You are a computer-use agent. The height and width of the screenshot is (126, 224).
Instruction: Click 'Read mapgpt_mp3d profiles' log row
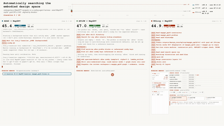[165, 35]
